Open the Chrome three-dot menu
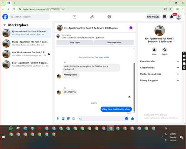Image resolution: width=186 pixels, height=149 pixels. (x=183, y=9)
